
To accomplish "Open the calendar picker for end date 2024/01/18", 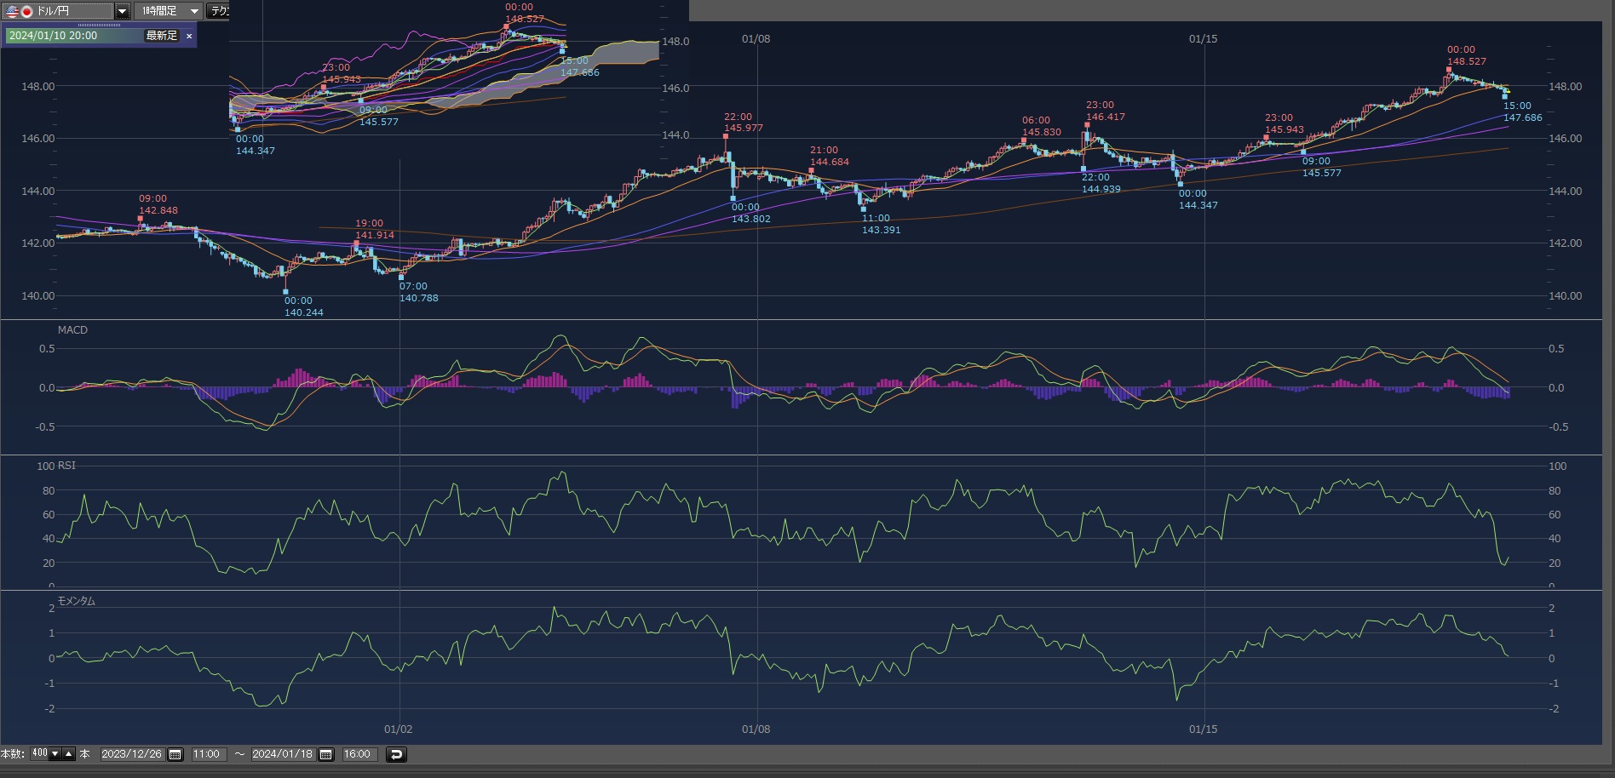I will click(326, 754).
